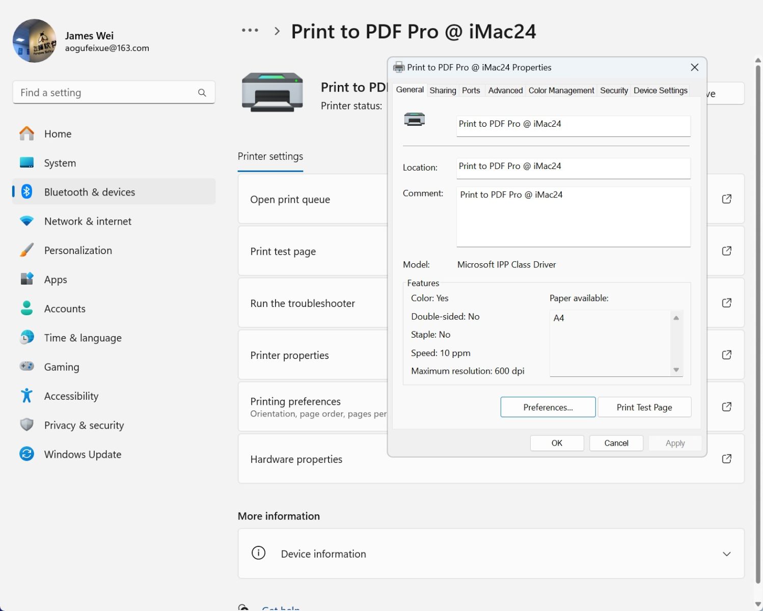Click the James Wei profile avatar
The width and height of the screenshot is (763, 611).
click(x=35, y=41)
